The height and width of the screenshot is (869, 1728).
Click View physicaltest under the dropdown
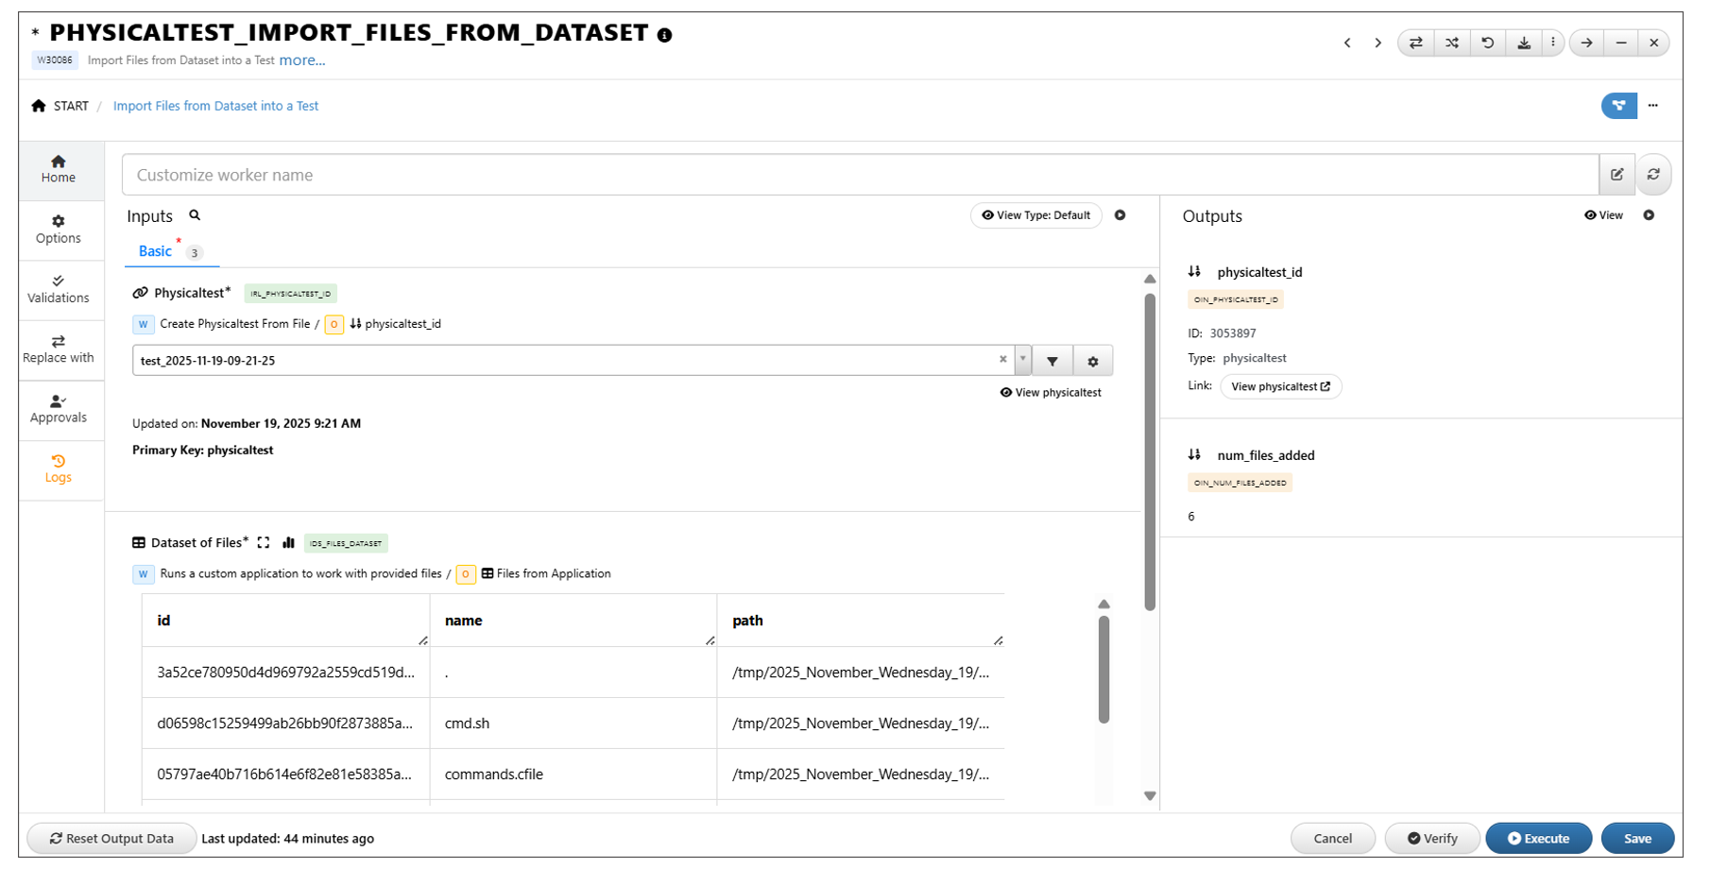[x=1051, y=393]
